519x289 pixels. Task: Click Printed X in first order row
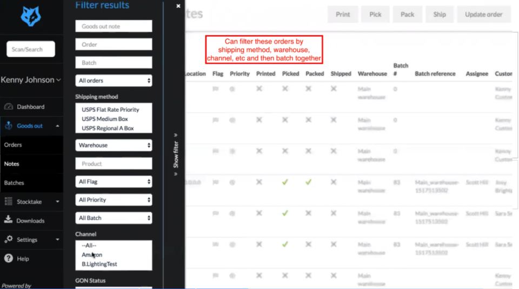pyautogui.click(x=259, y=89)
